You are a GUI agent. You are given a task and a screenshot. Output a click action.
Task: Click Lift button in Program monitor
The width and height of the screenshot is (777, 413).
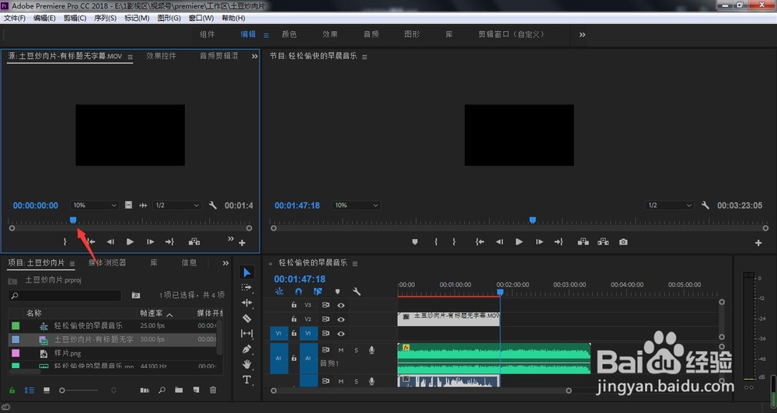584,241
